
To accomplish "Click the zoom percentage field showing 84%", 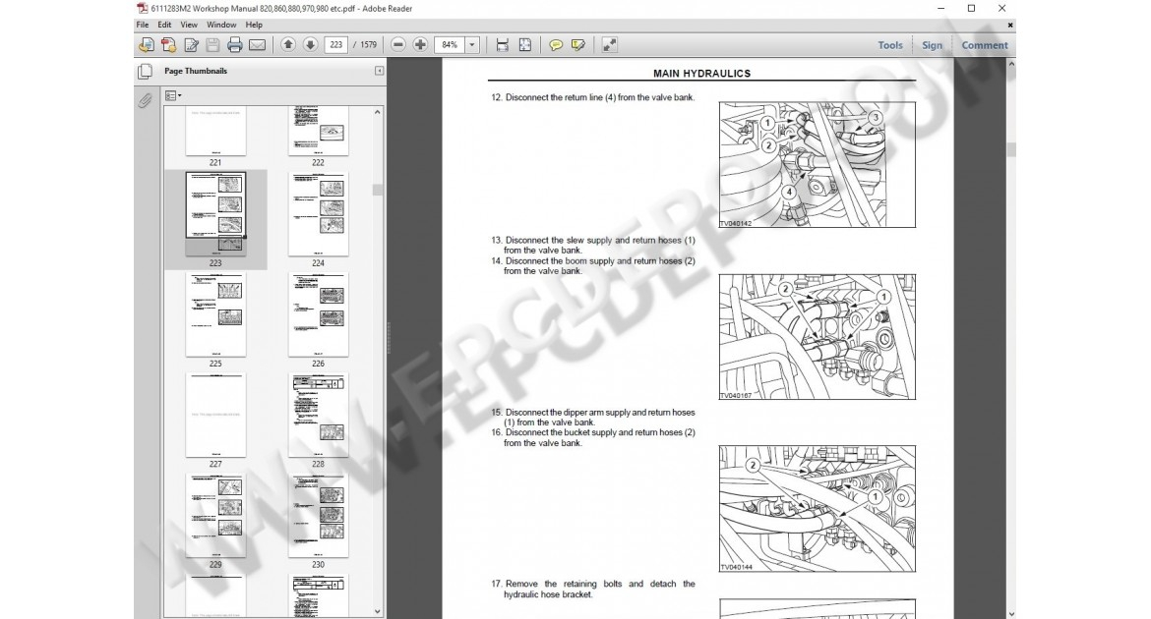I will click(x=450, y=45).
